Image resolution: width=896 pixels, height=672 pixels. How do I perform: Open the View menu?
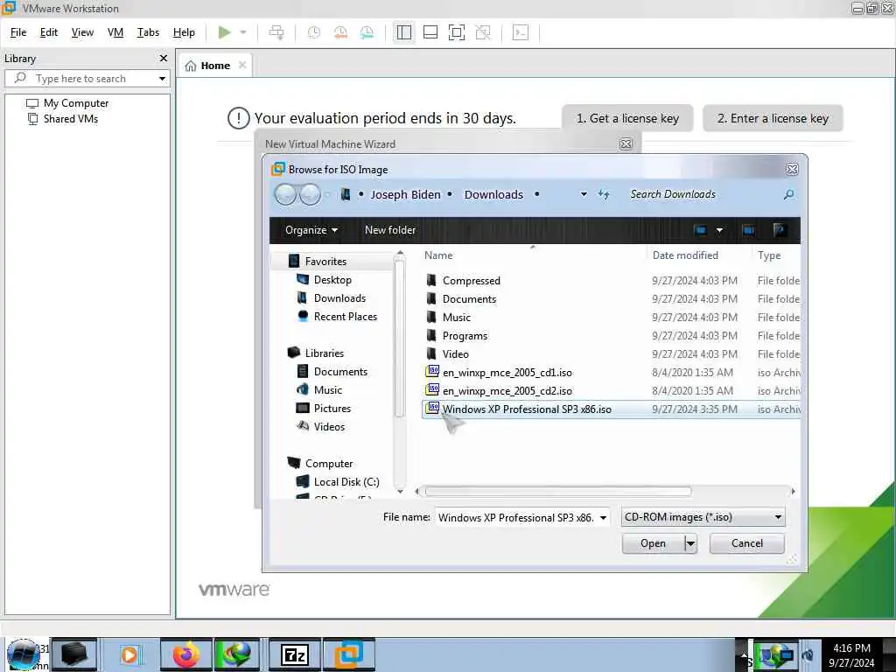click(x=82, y=32)
